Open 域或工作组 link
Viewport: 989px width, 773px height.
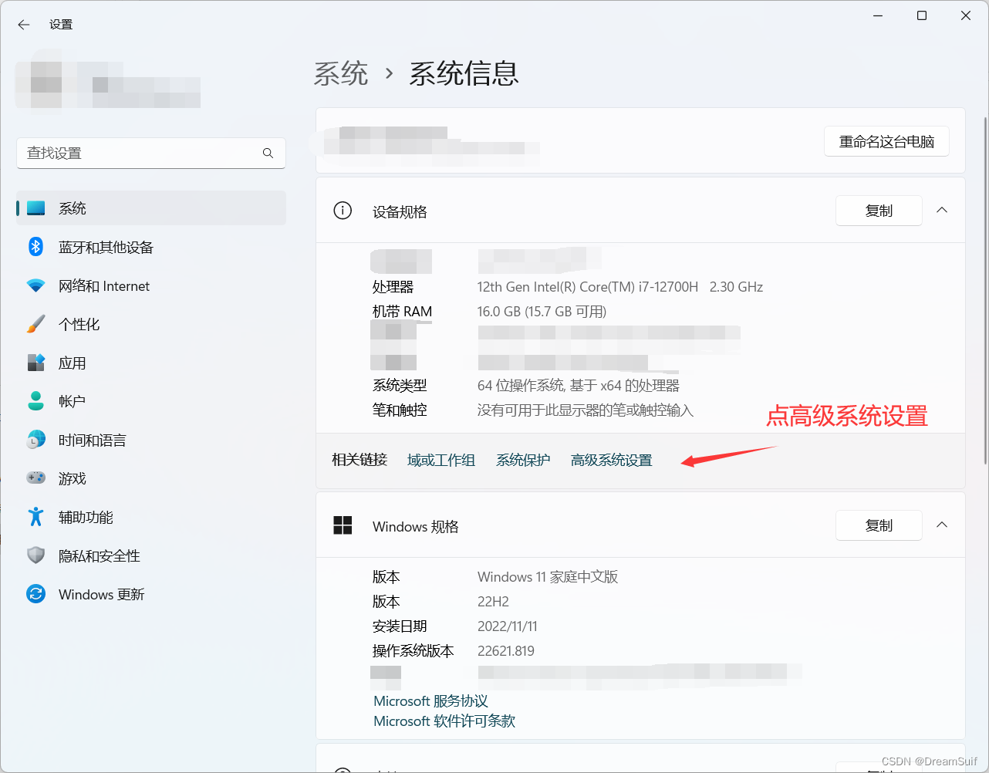(441, 461)
